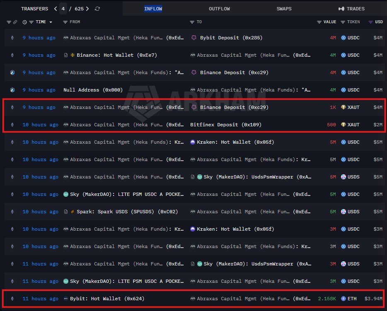
Task: Open Null Address (0x000) entry
Action: click(93, 90)
